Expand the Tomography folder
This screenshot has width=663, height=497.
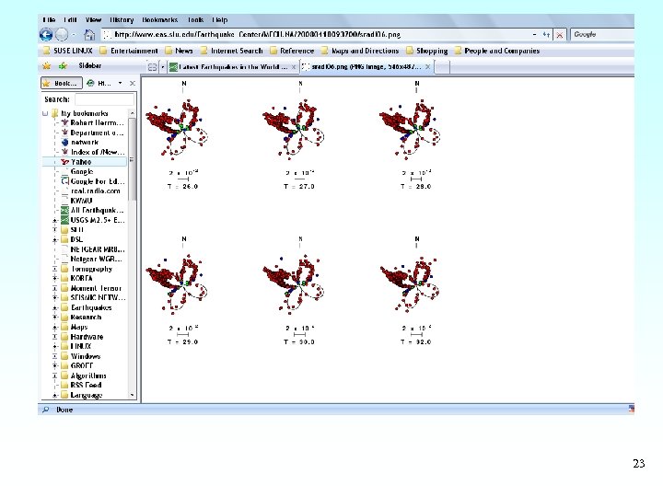[x=54, y=269]
